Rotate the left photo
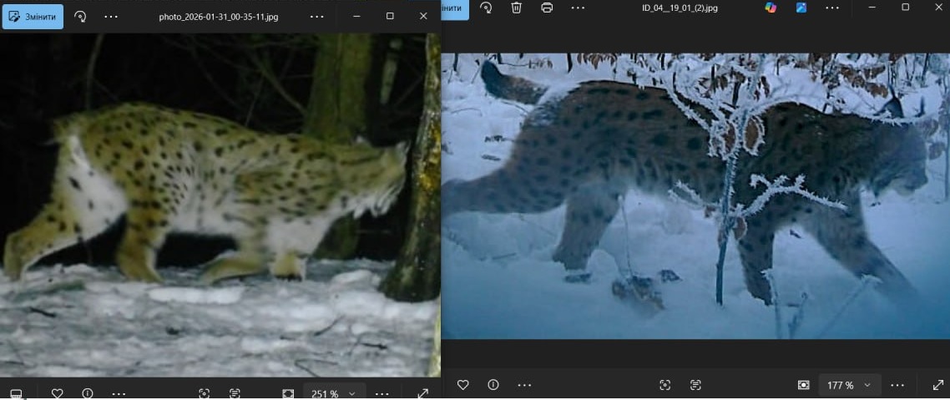950x400 pixels. coord(80,16)
